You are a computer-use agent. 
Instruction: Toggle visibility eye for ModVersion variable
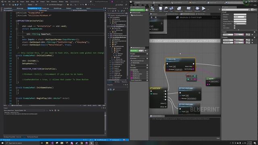[147, 76]
